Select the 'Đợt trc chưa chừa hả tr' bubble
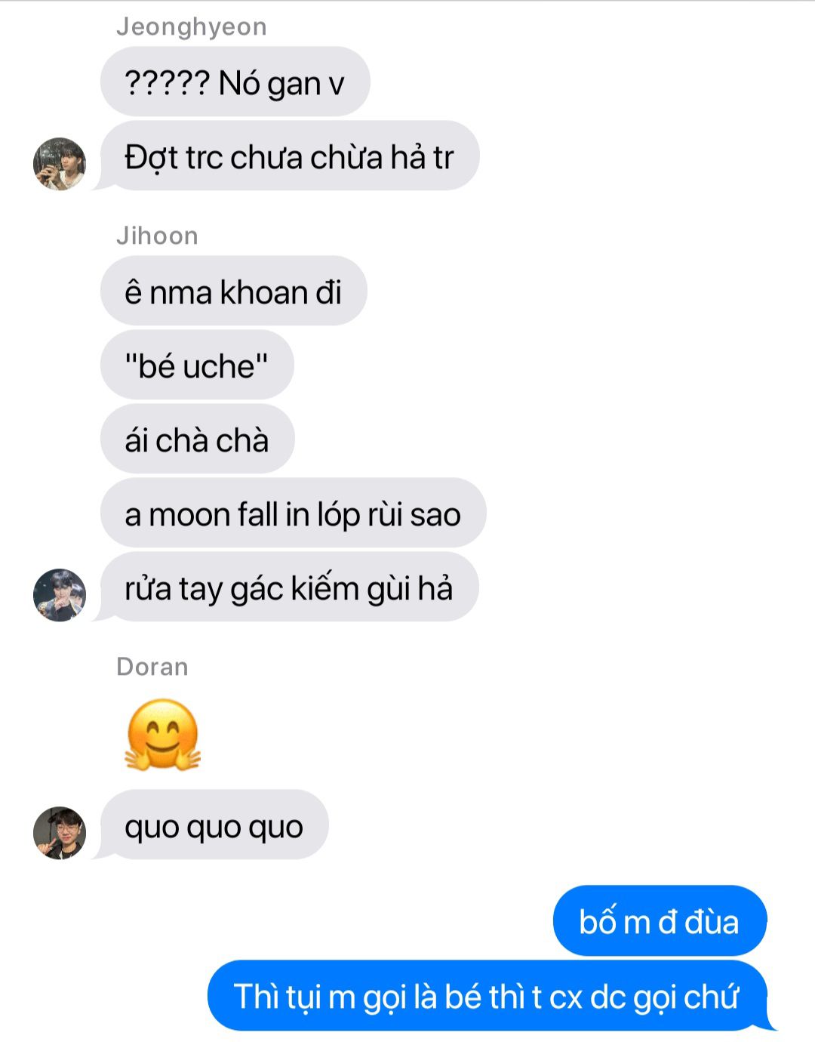Screen dimensions: 815x1042 tap(289, 156)
